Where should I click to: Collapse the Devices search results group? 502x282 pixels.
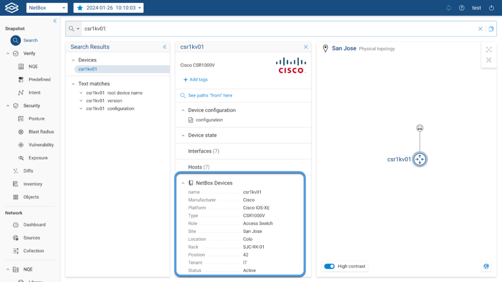pyautogui.click(x=73, y=60)
